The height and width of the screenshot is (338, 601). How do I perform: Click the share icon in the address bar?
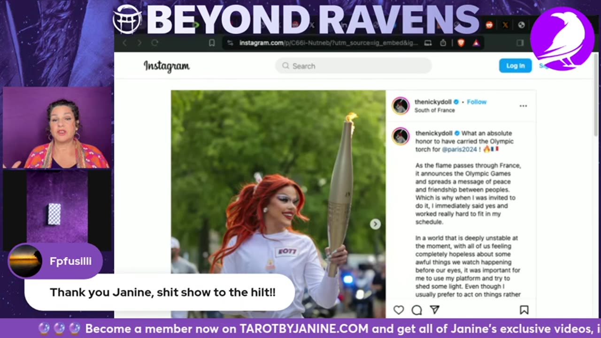[443, 43]
